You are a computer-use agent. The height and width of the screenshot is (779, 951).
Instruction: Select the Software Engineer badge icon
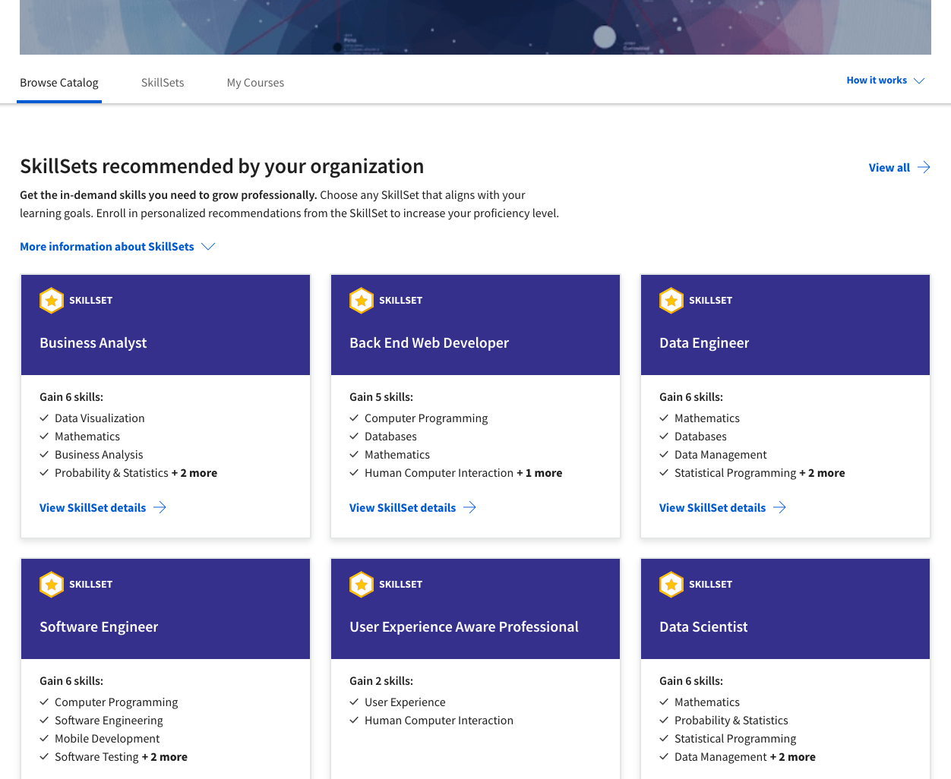click(51, 584)
